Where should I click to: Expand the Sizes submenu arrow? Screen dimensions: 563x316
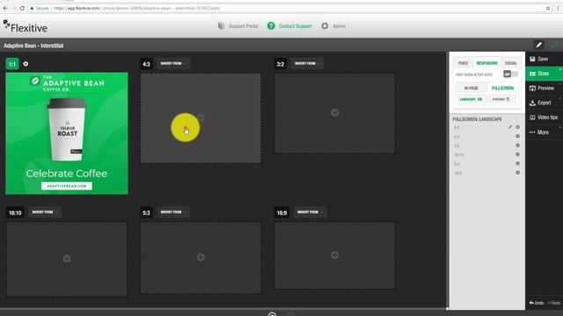tap(559, 69)
